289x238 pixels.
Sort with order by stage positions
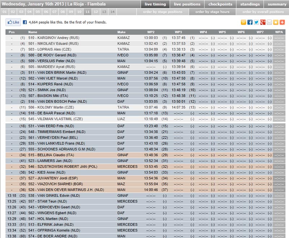(x=163, y=12)
